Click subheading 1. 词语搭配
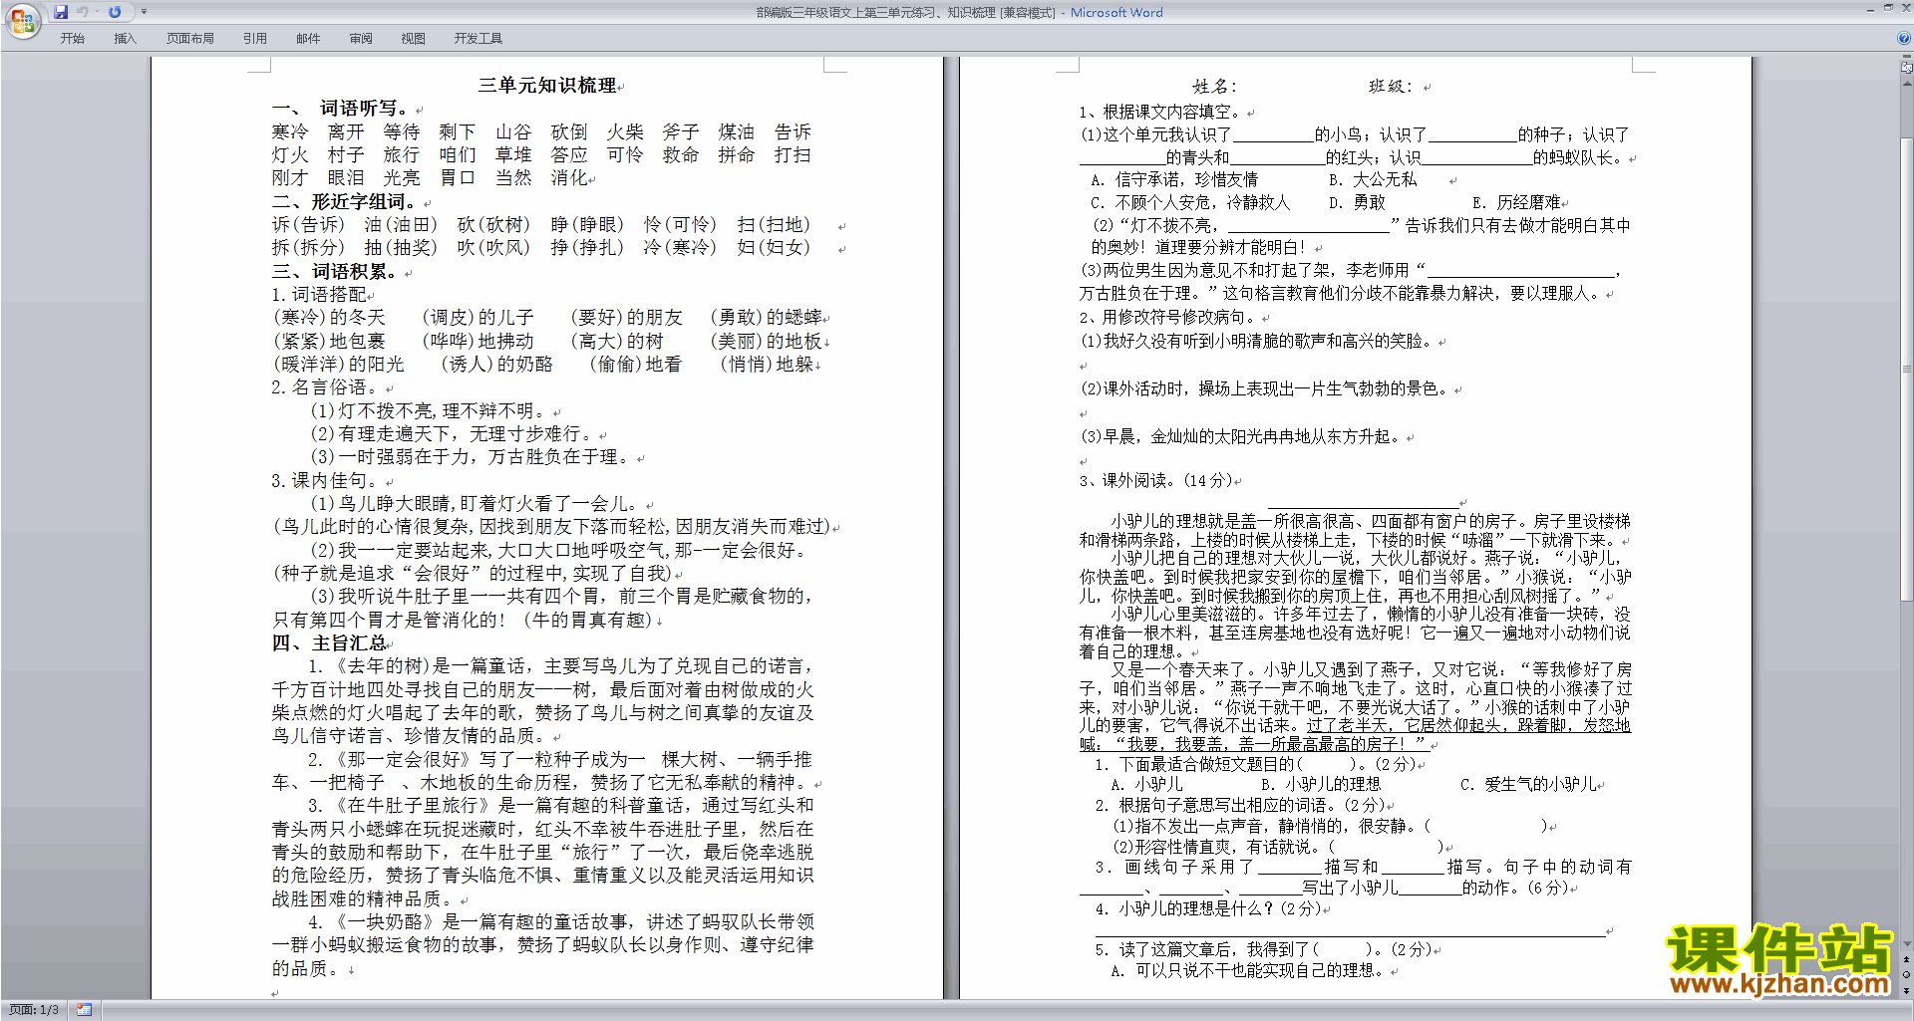 [320, 294]
